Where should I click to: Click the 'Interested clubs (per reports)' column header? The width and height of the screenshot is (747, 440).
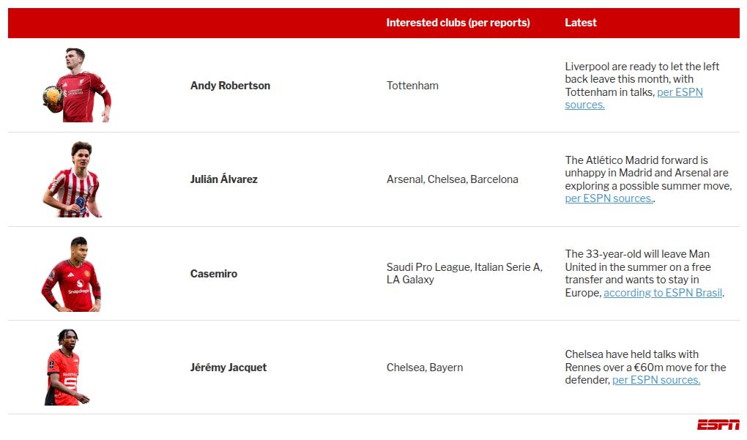point(458,23)
